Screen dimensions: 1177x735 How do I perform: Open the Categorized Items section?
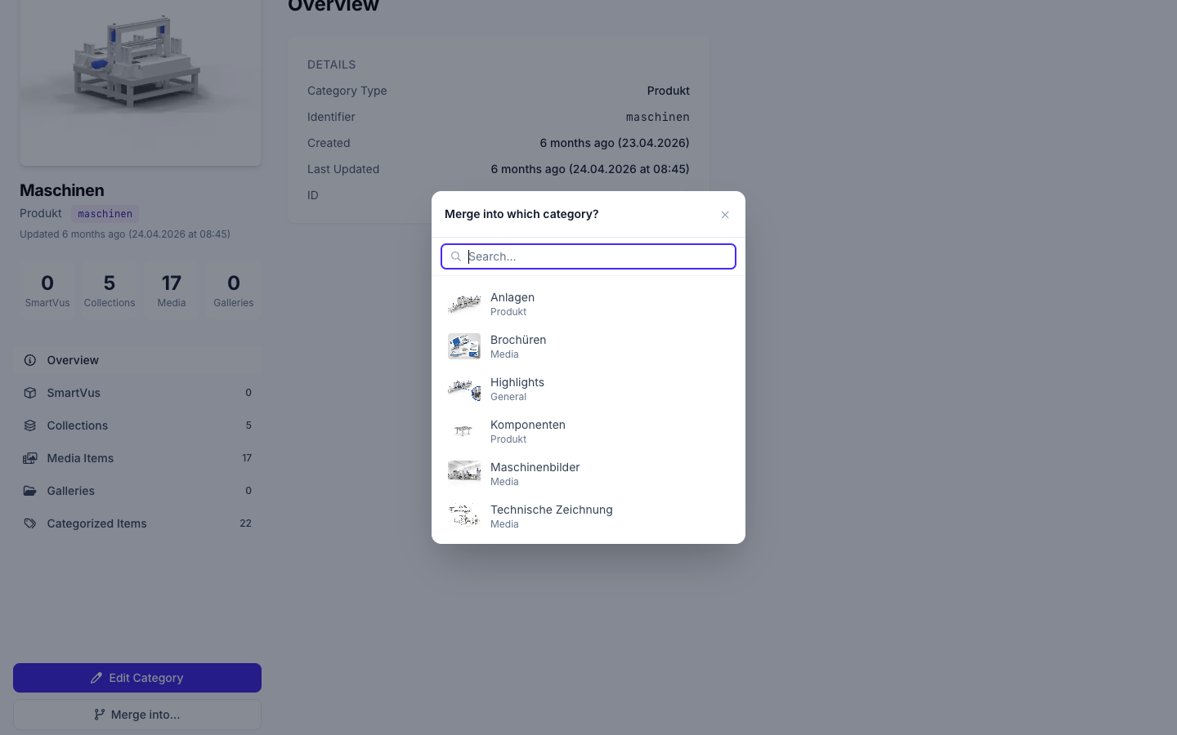[137, 523]
